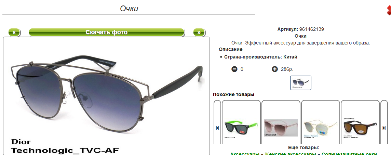Screen dimensions: 391x155
Task: Close the product popup with red X
Action: click(x=389, y=10)
